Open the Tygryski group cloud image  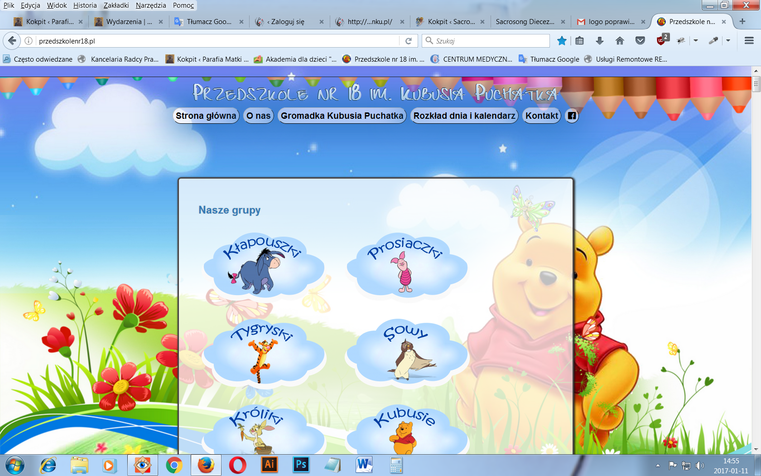263,354
